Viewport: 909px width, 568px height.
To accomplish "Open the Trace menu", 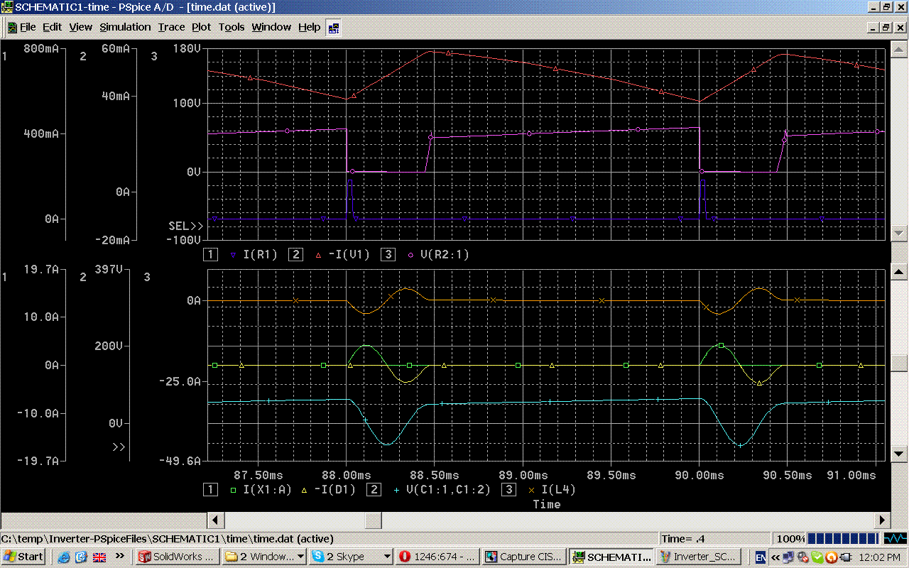I will point(171,27).
